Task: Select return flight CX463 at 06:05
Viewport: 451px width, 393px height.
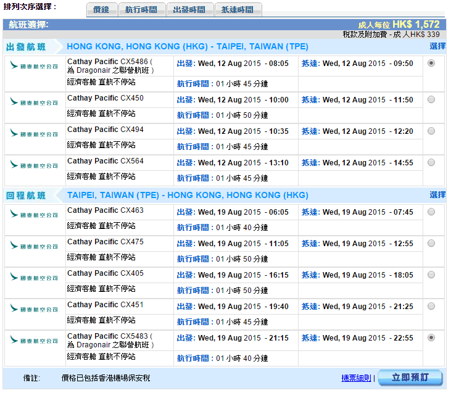Action: coord(431,212)
